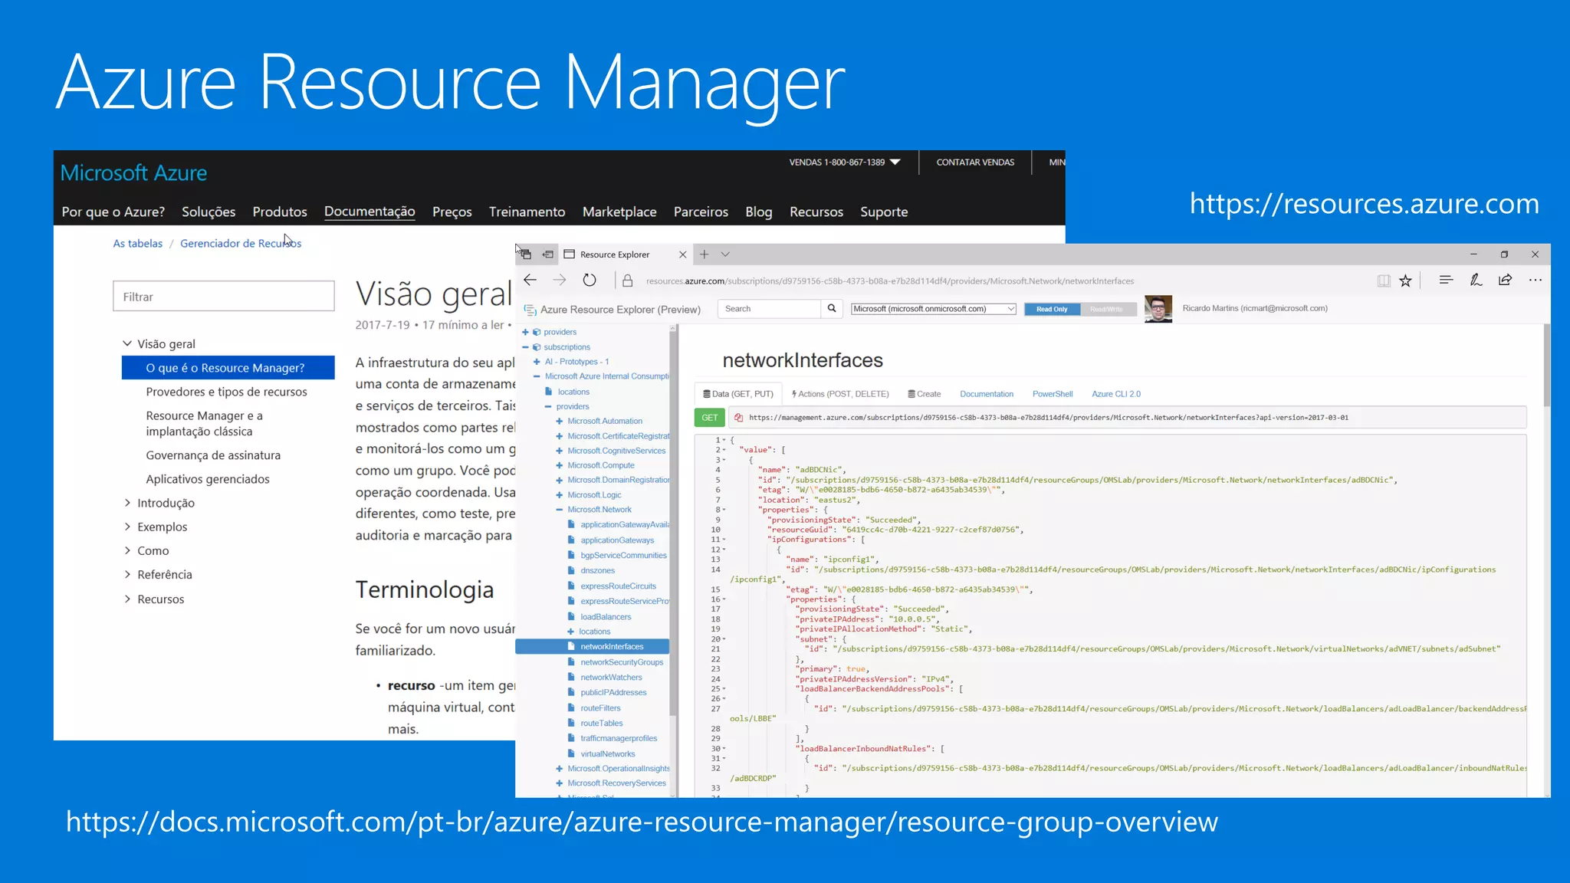This screenshot has width=1570, height=883.
Task: Open the Azure CLI 2.0 tab
Action: pos(1115,394)
